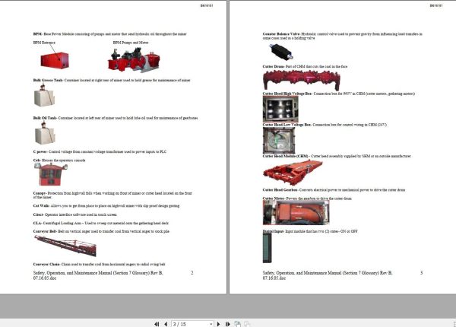Screen dimensions: 456x327
Task: Click the 'BPM Entrance' caption
Action: (x=44, y=43)
